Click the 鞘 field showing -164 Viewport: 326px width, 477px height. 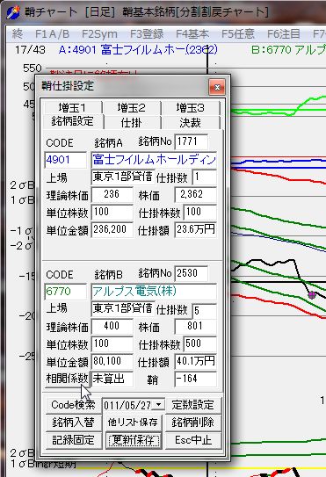pyautogui.click(x=195, y=379)
